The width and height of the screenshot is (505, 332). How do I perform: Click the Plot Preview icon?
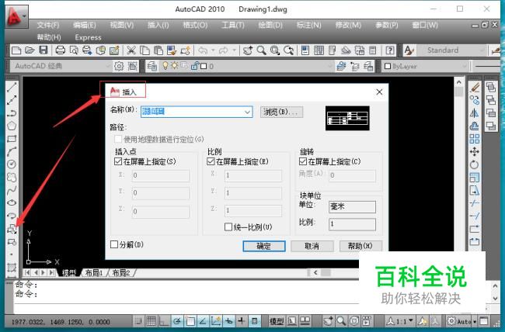pos(74,50)
